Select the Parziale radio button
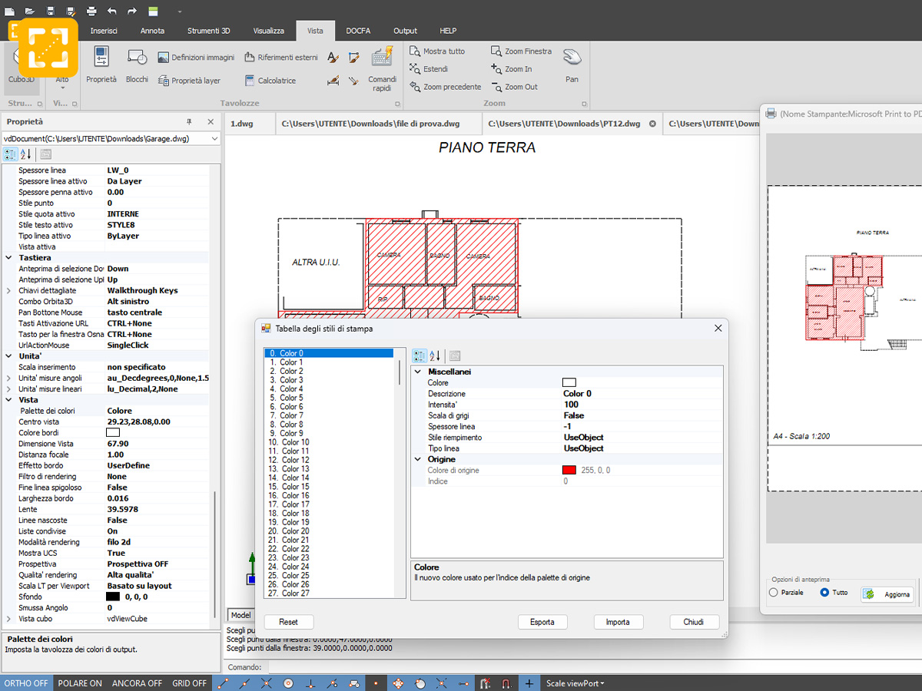Screen dimensions: 922x691 [773, 593]
